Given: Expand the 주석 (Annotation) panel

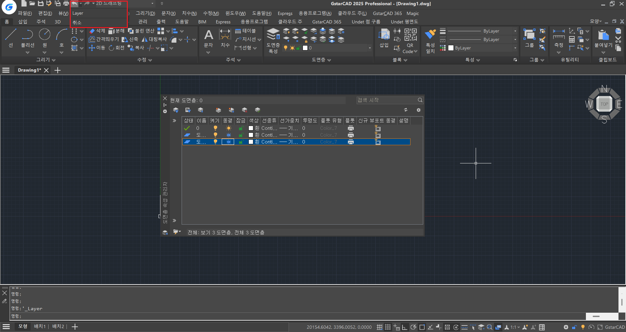Looking at the screenshot, I should 233,60.
